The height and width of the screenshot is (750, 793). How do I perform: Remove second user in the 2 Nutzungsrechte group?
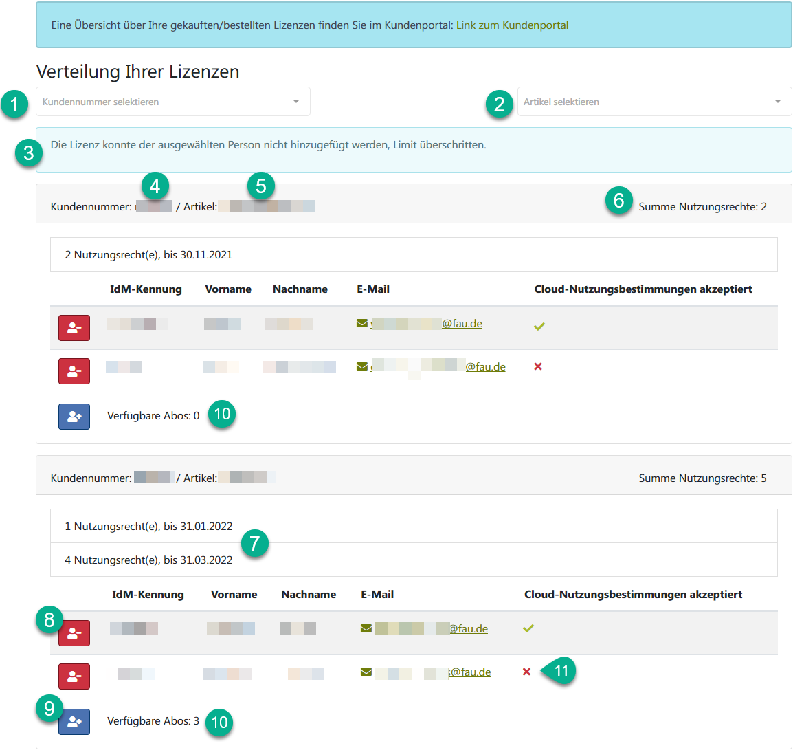pyautogui.click(x=74, y=371)
